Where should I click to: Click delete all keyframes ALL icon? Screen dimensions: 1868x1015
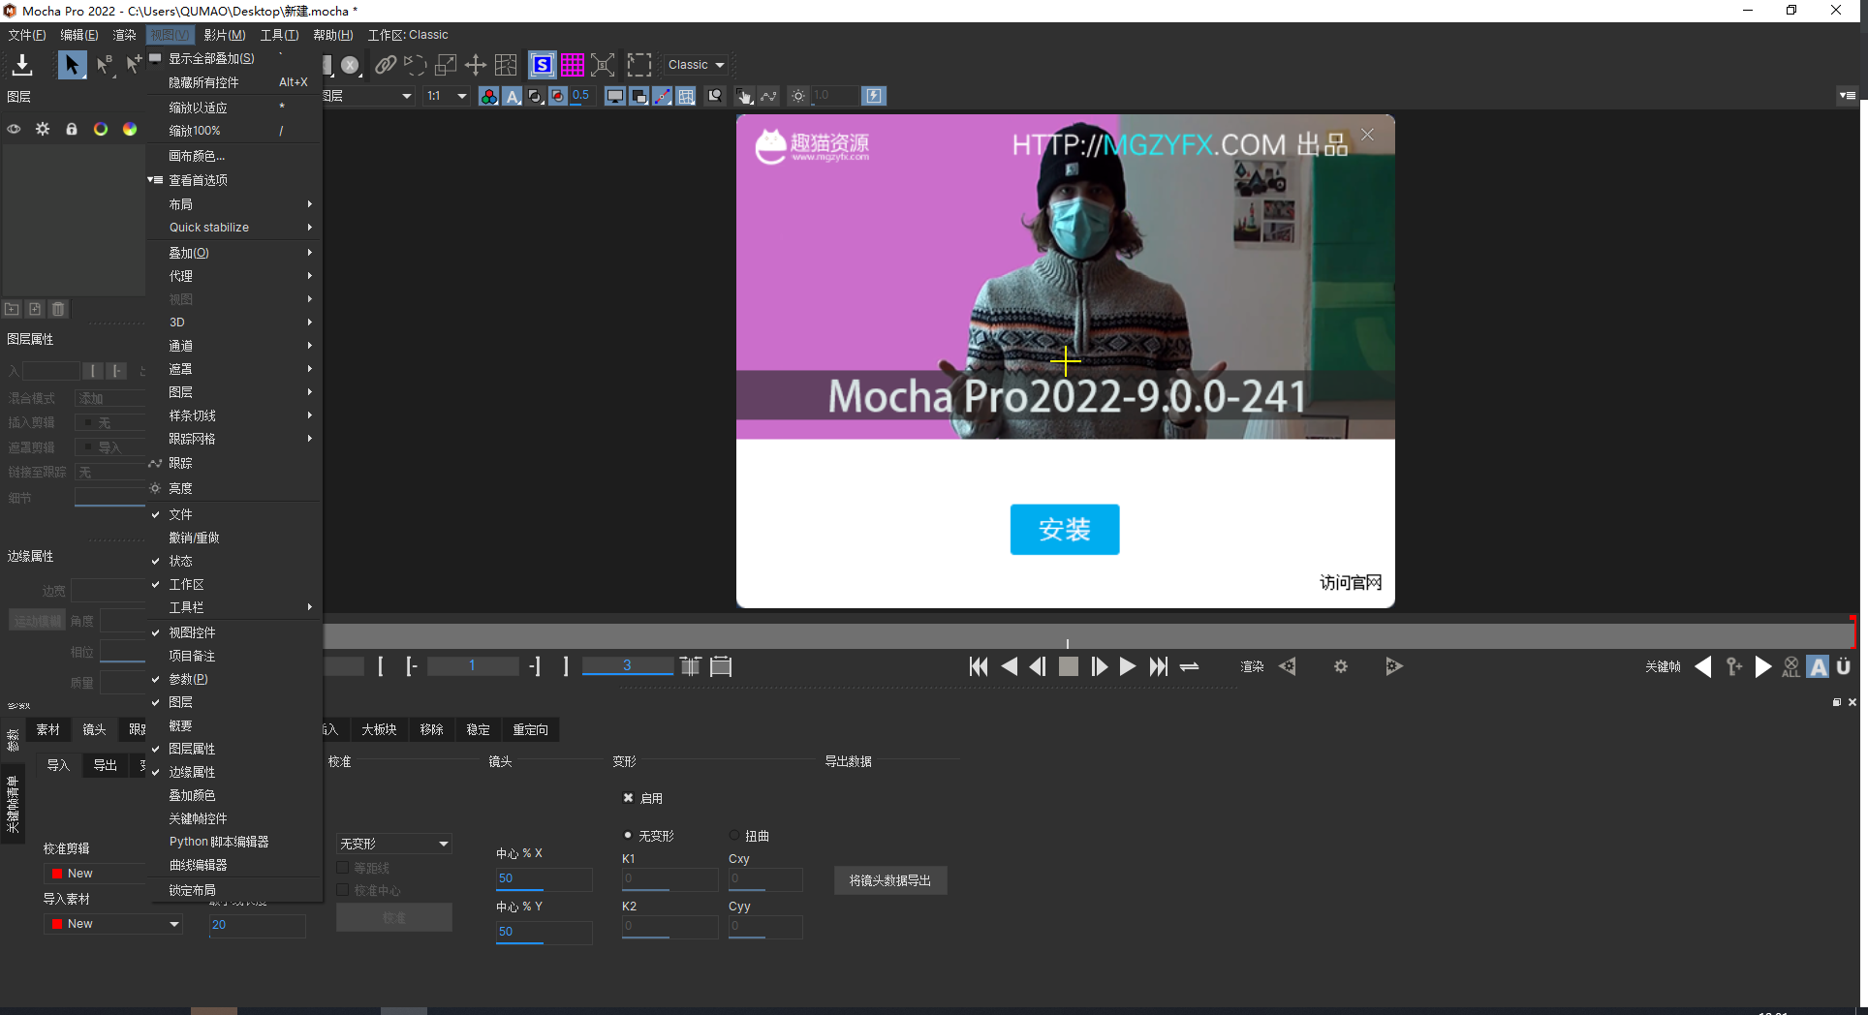click(x=1790, y=666)
